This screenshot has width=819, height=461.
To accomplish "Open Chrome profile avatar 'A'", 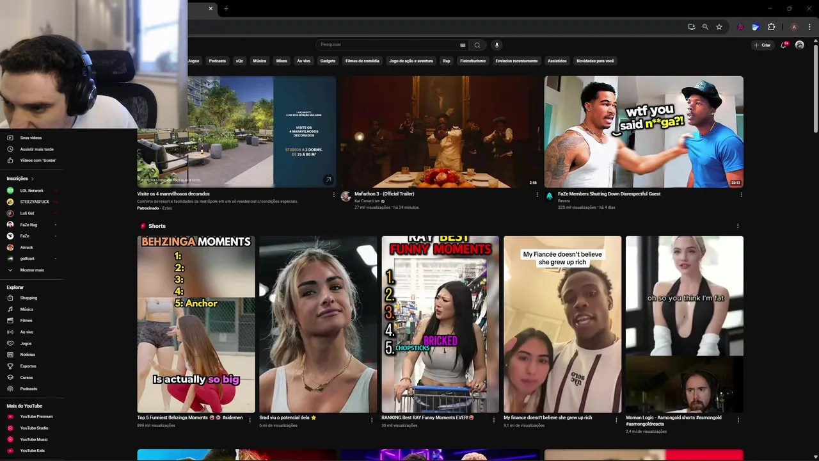I will pyautogui.click(x=794, y=27).
